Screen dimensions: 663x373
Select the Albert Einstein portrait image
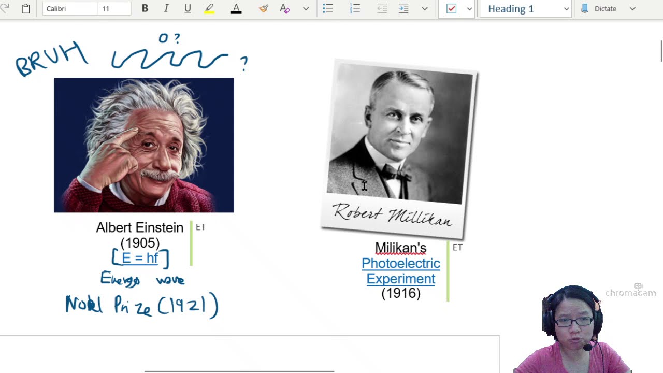tap(144, 145)
